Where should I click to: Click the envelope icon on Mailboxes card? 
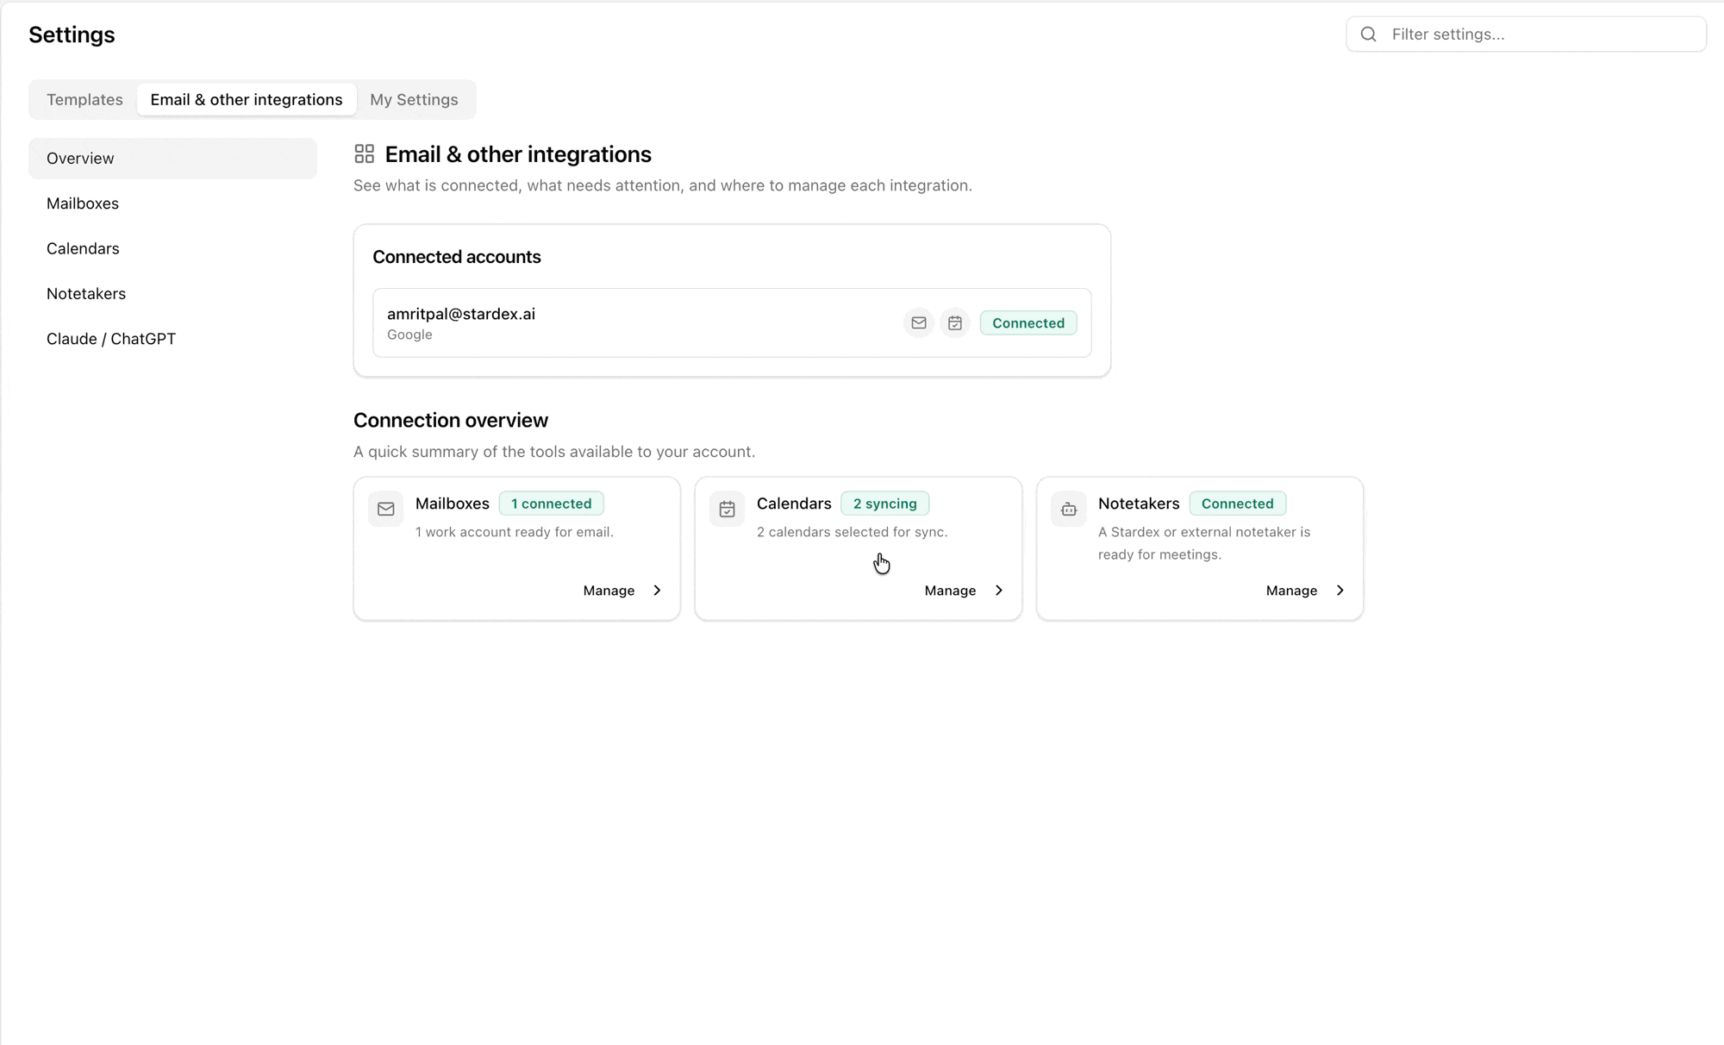click(386, 509)
